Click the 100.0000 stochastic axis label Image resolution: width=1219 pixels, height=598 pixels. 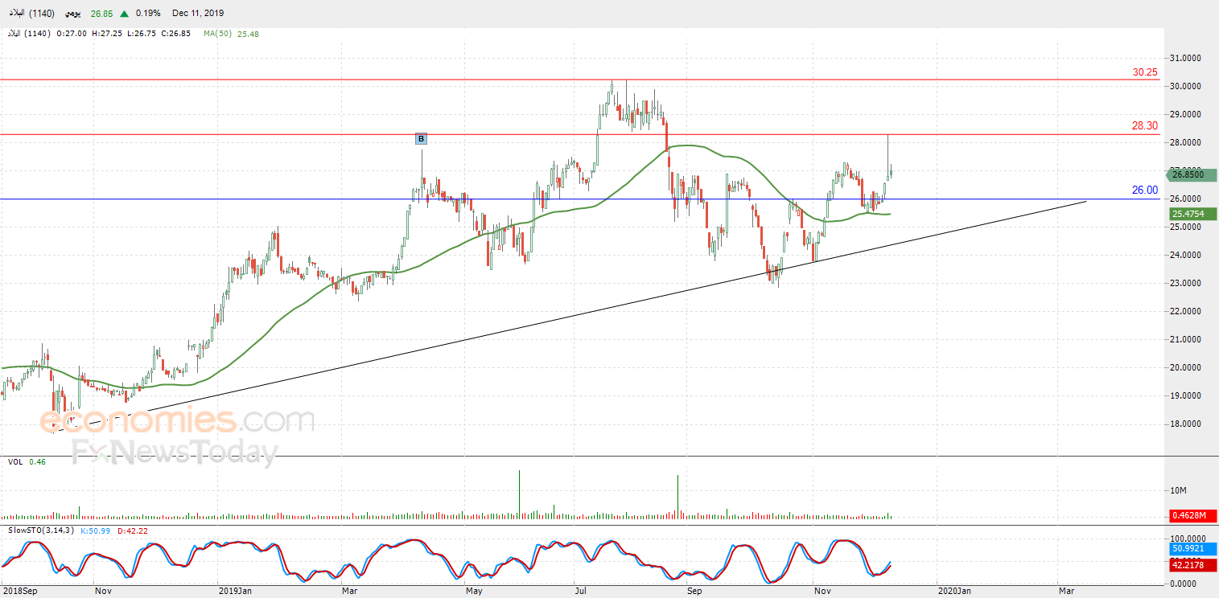pos(1187,538)
